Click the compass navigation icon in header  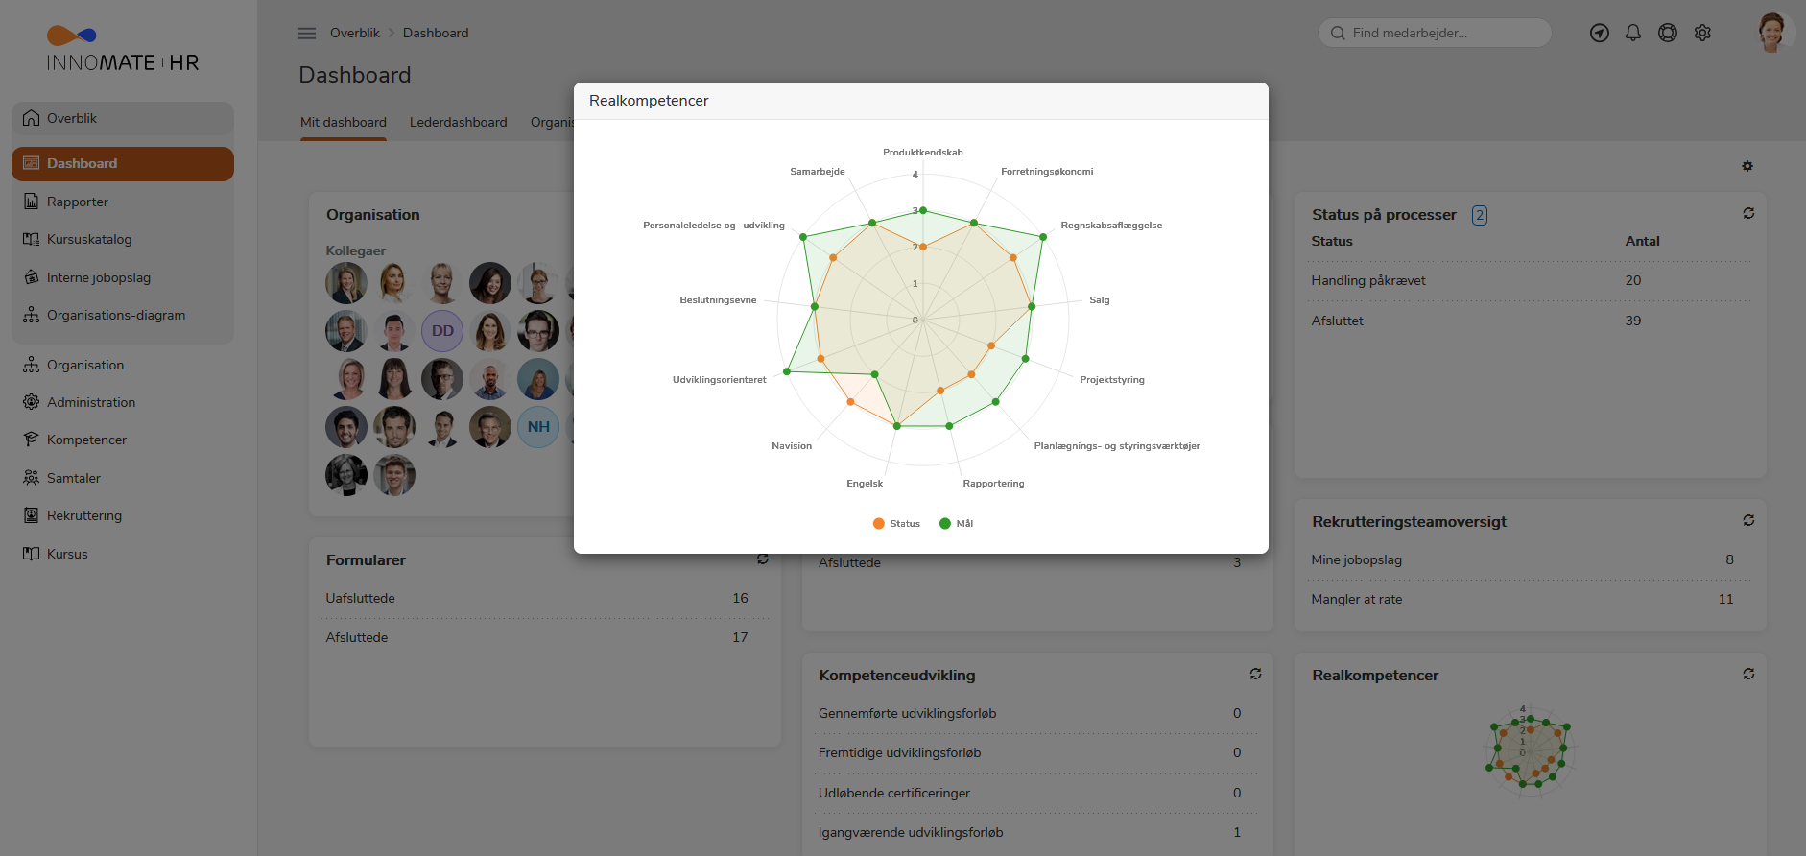[1599, 33]
